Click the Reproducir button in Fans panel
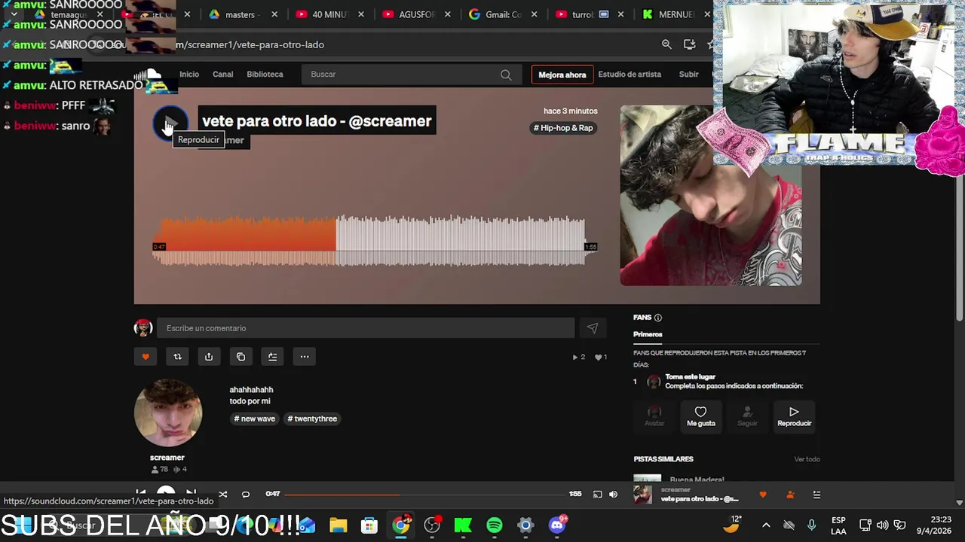The width and height of the screenshot is (965, 542). point(794,416)
